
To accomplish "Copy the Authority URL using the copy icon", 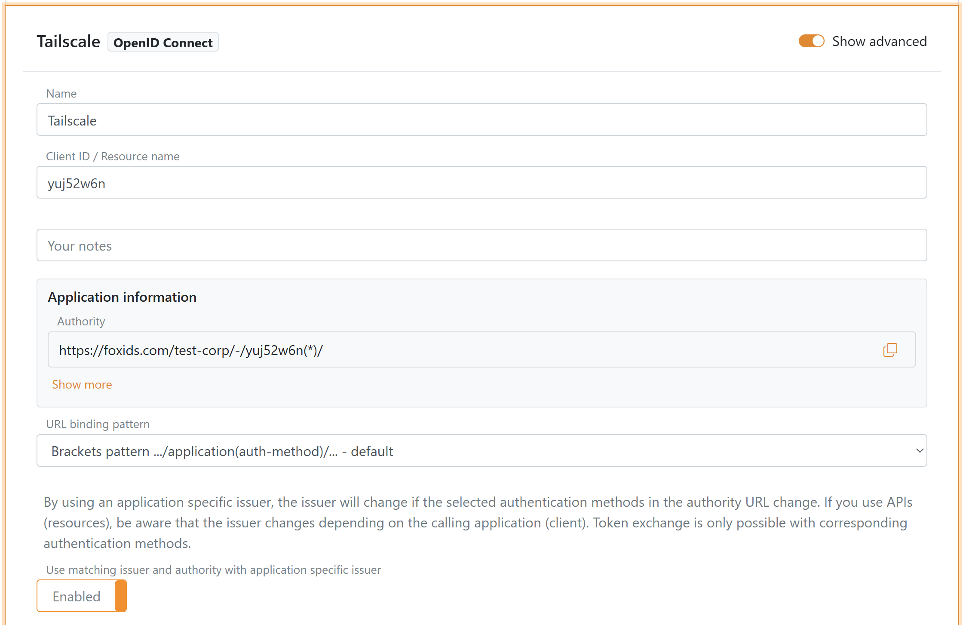I will [890, 349].
